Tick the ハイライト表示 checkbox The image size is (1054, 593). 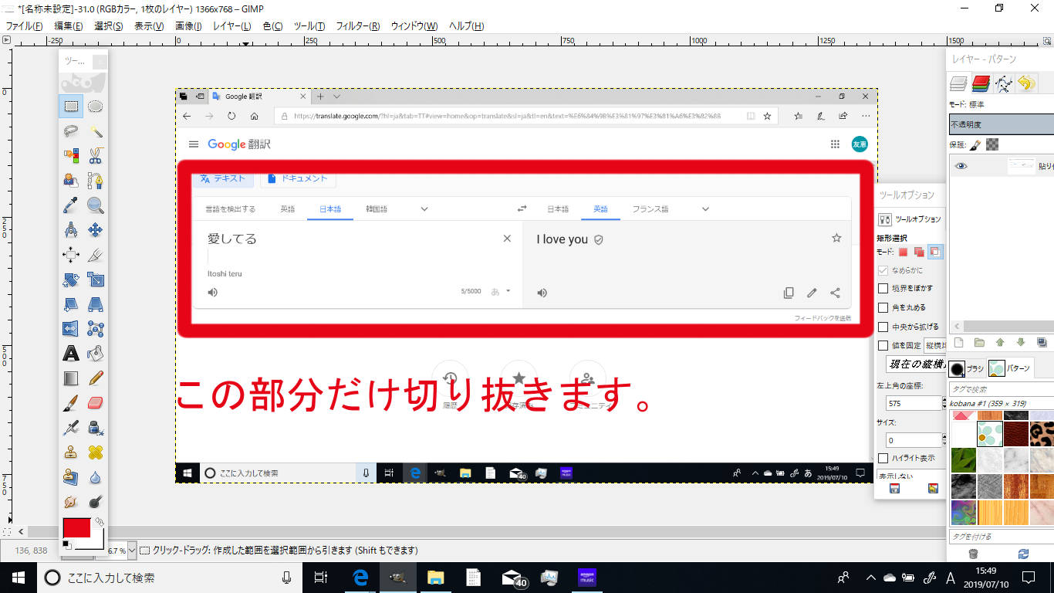(x=883, y=458)
